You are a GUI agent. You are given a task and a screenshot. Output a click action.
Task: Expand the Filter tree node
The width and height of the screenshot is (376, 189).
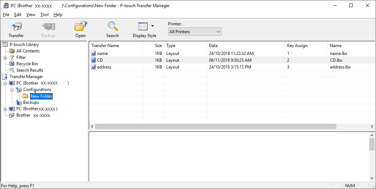coord(5,58)
